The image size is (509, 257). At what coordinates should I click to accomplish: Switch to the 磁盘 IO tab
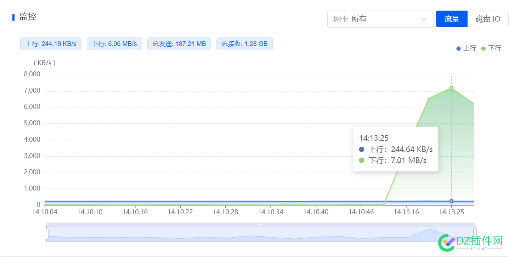488,19
